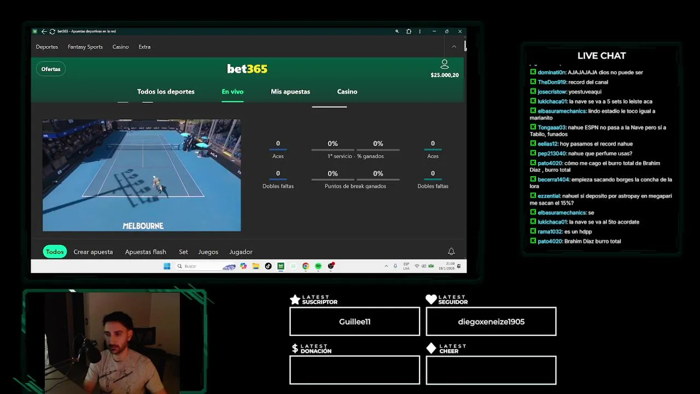Select the En vivo tab

(x=232, y=91)
